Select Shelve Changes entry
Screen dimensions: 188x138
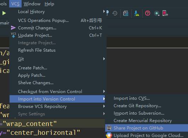coord(57,83)
